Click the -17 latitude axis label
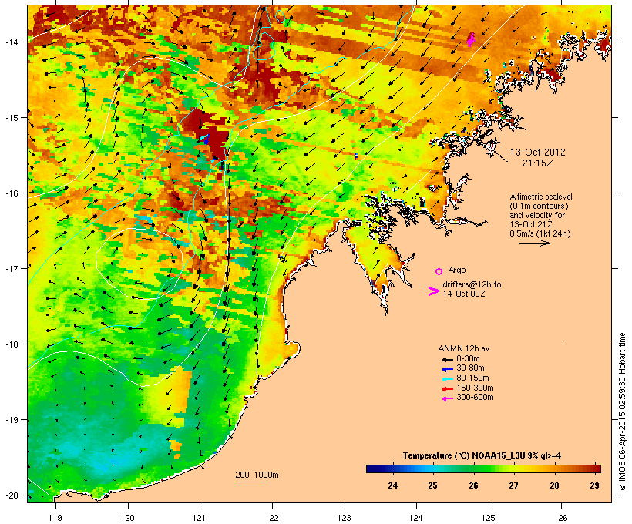Image resolution: width=632 pixels, height=524 pixels. click(x=12, y=268)
